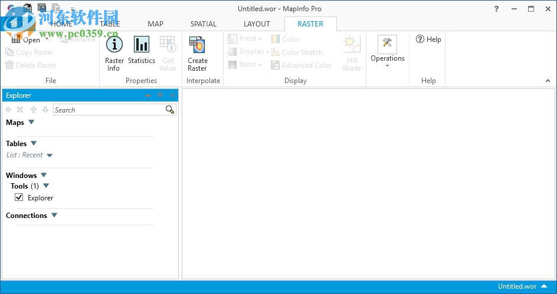Pin the Explorer panel with the pushpin icon
This screenshot has height=294, width=557.
(160, 95)
